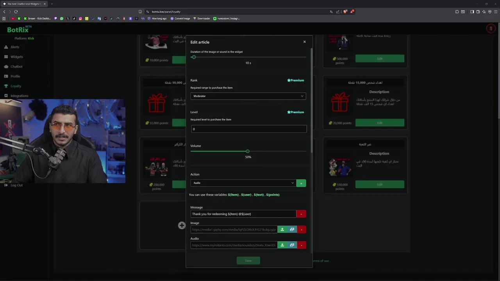
Task: Open Brave Shields icon
Action: click(x=345, y=12)
